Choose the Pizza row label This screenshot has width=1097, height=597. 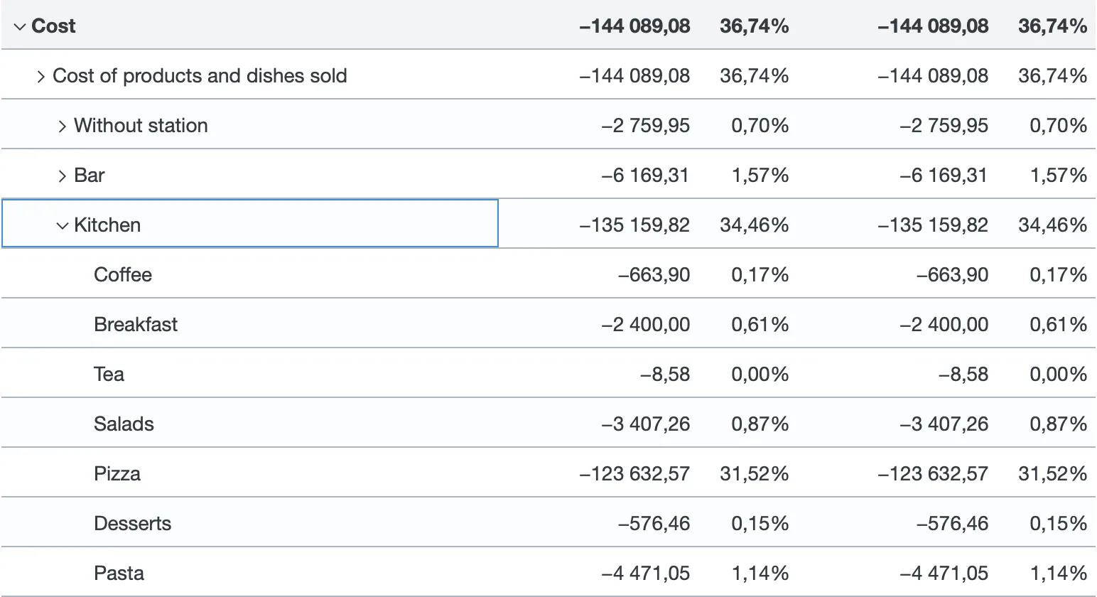pos(117,474)
